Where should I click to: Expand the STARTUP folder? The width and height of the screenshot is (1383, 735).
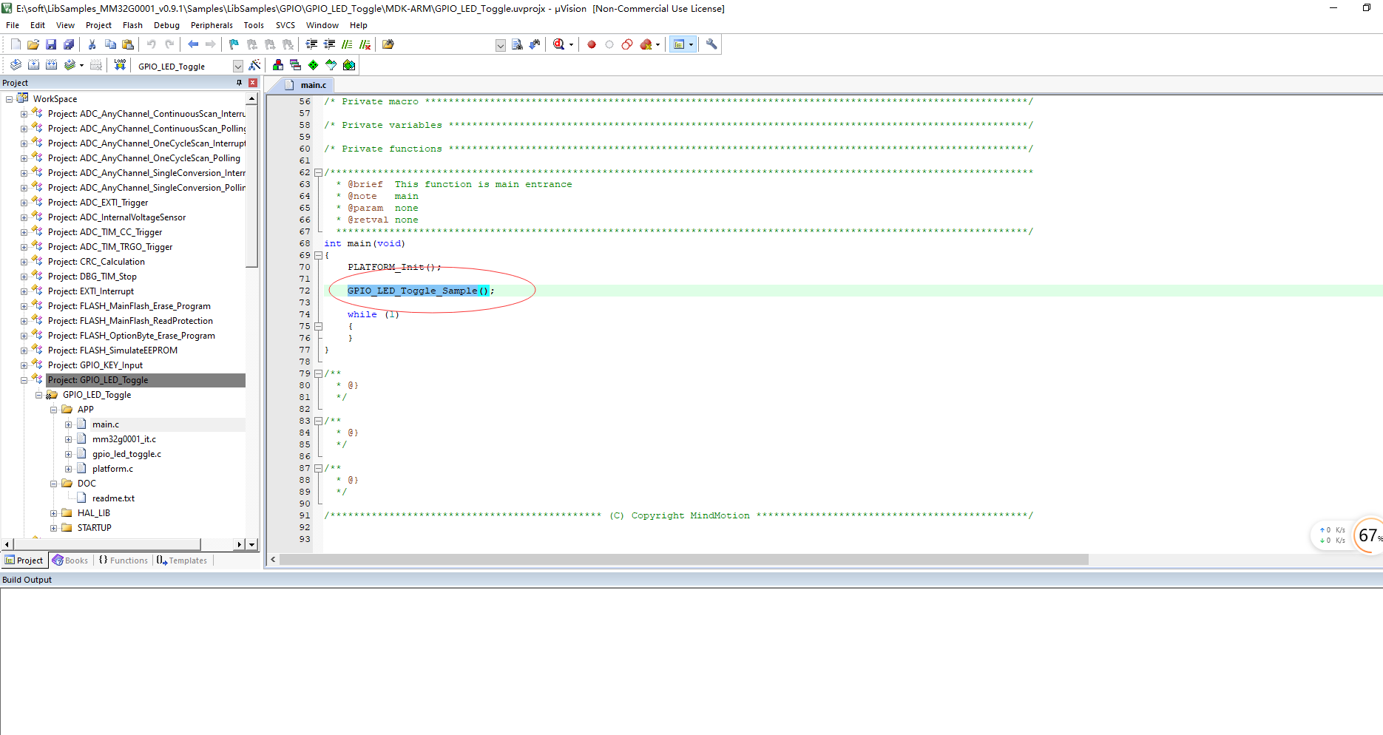point(53,528)
